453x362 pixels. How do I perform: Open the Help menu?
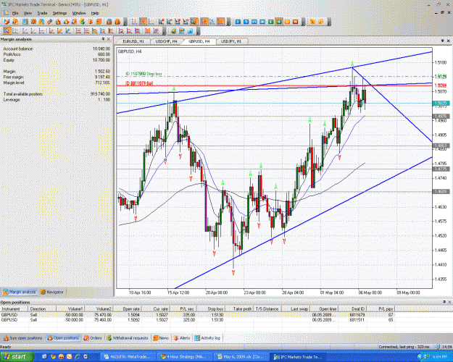[95, 13]
